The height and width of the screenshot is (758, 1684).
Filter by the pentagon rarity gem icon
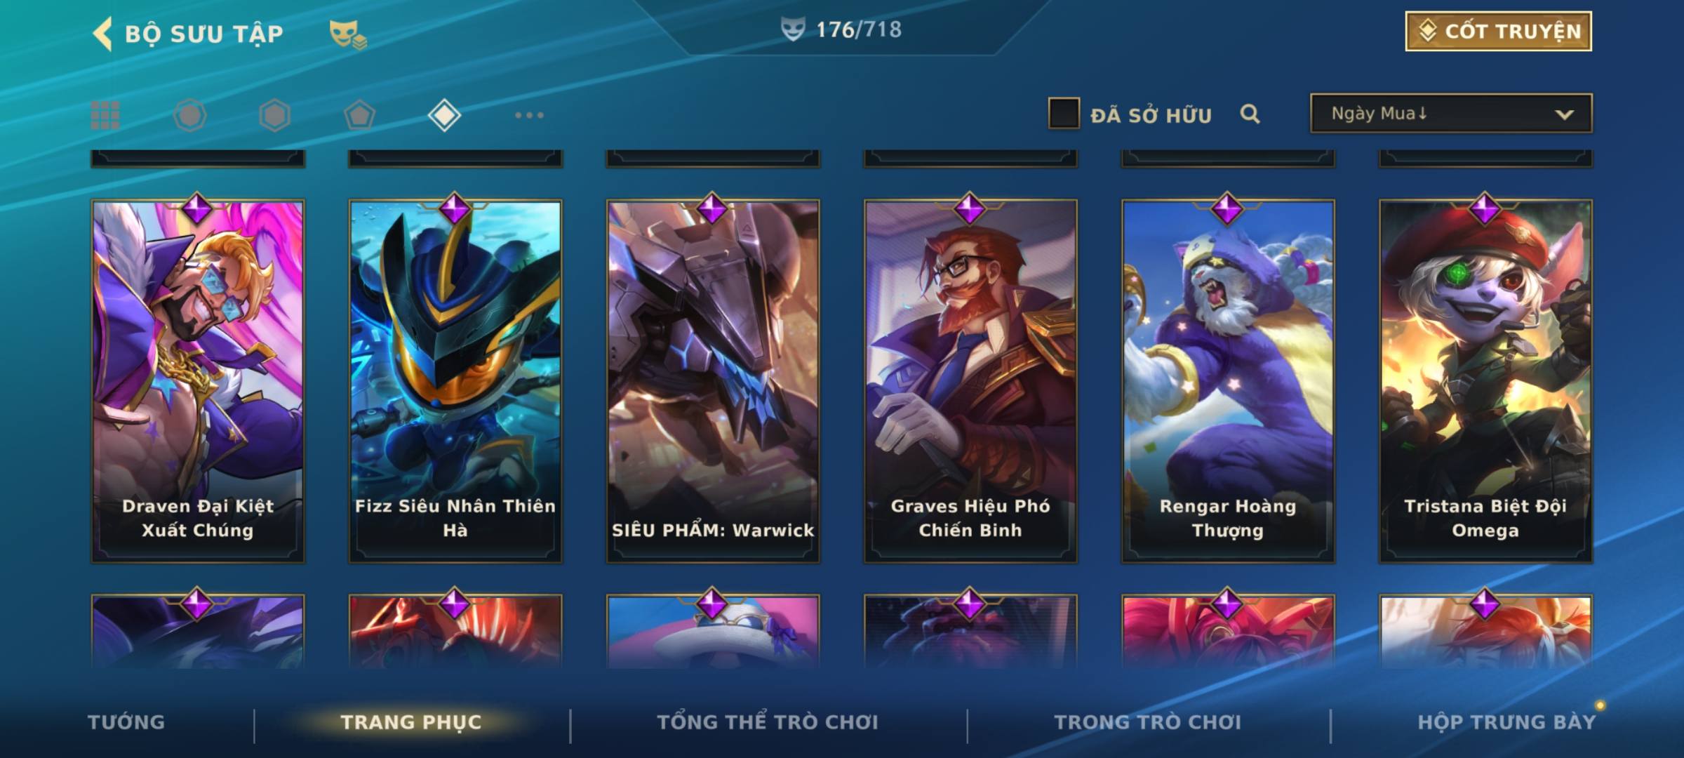[x=359, y=115]
